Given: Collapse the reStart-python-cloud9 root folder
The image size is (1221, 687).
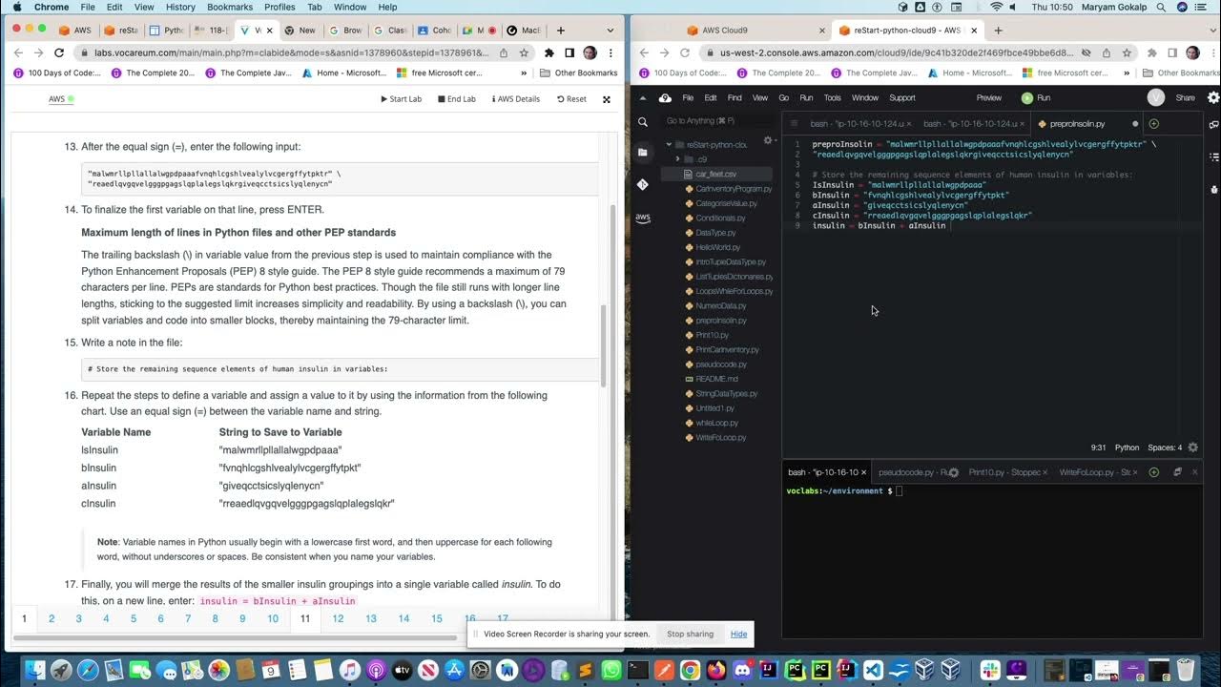Looking at the screenshot, I should point(669,145).
